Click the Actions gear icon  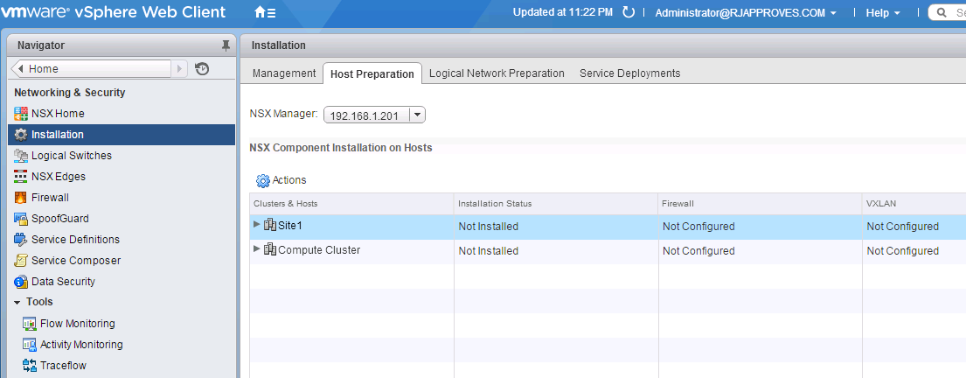click(263, 180)
